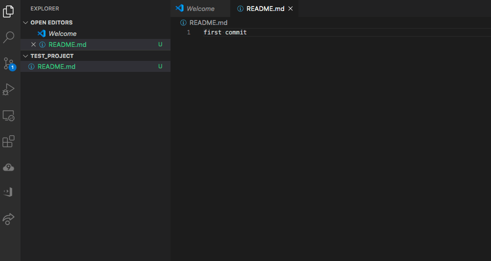Select README.md in Open Editors list
491x261 pixels.
tap(95, 44)
